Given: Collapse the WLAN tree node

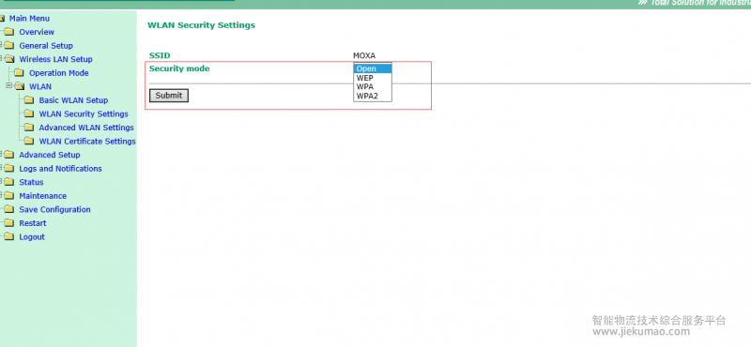Looking at the screenshot, I should [x=8, y=86].
